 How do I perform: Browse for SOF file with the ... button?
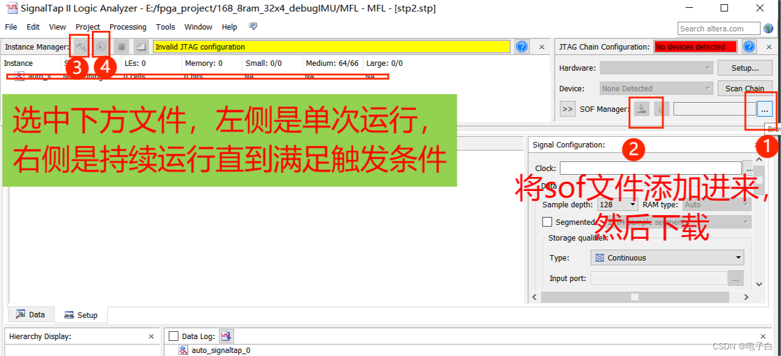pos(765,109)
